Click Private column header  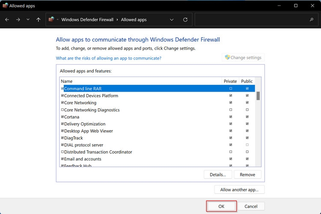click(x=230, y=81)
